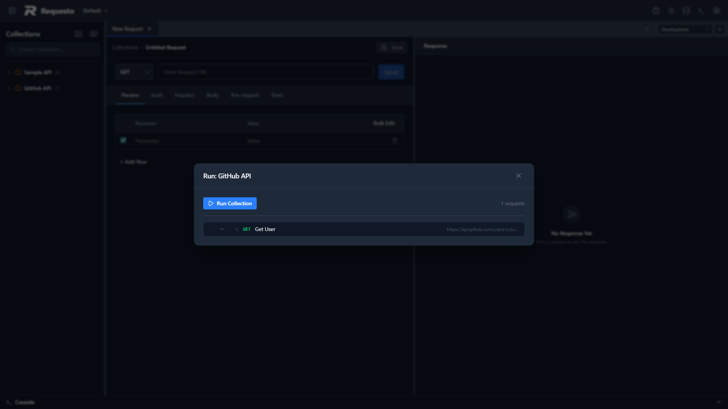Click the new collection folder icon
This screenshot has width=728, height=409.
78,34
